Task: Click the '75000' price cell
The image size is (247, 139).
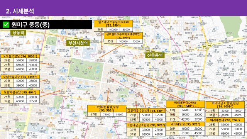Action: (136, 41)
